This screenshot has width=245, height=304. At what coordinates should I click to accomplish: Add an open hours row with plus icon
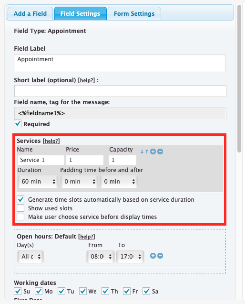pyautogui.click(x=153, y=256)
